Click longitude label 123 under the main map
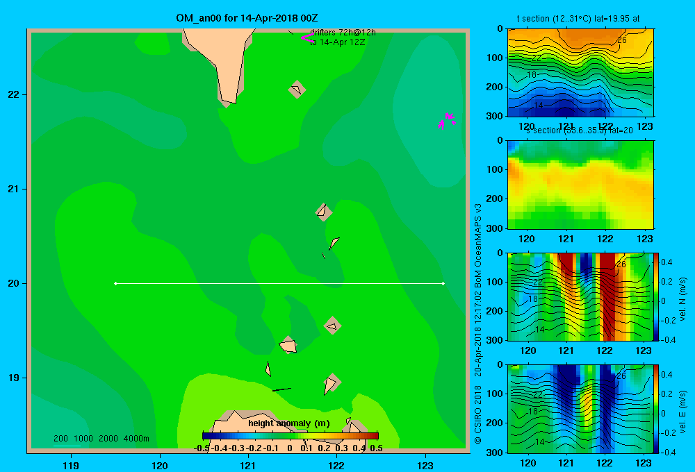This screenshot has width=695, height=472. pyautogui.click(x=425, y=465)
